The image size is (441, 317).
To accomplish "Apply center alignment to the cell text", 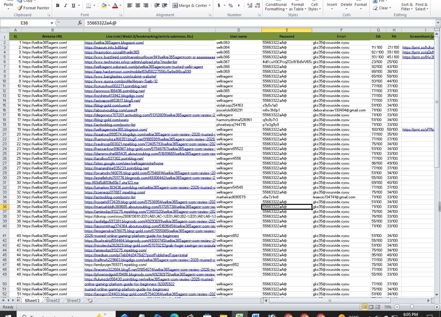I will click(137, 4).
